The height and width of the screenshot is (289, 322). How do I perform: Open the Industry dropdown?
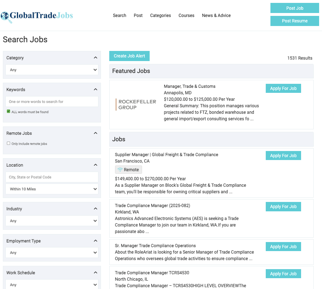click(52, 221)
